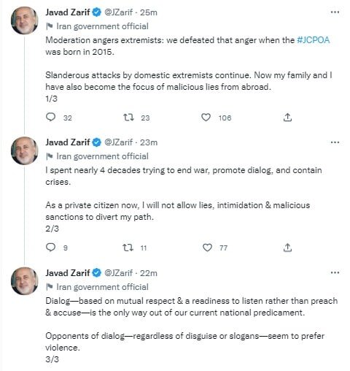This screenshot has width=350, height=371.
Task: Like the second tweet with 77 likes
Action: coord(207,248)
